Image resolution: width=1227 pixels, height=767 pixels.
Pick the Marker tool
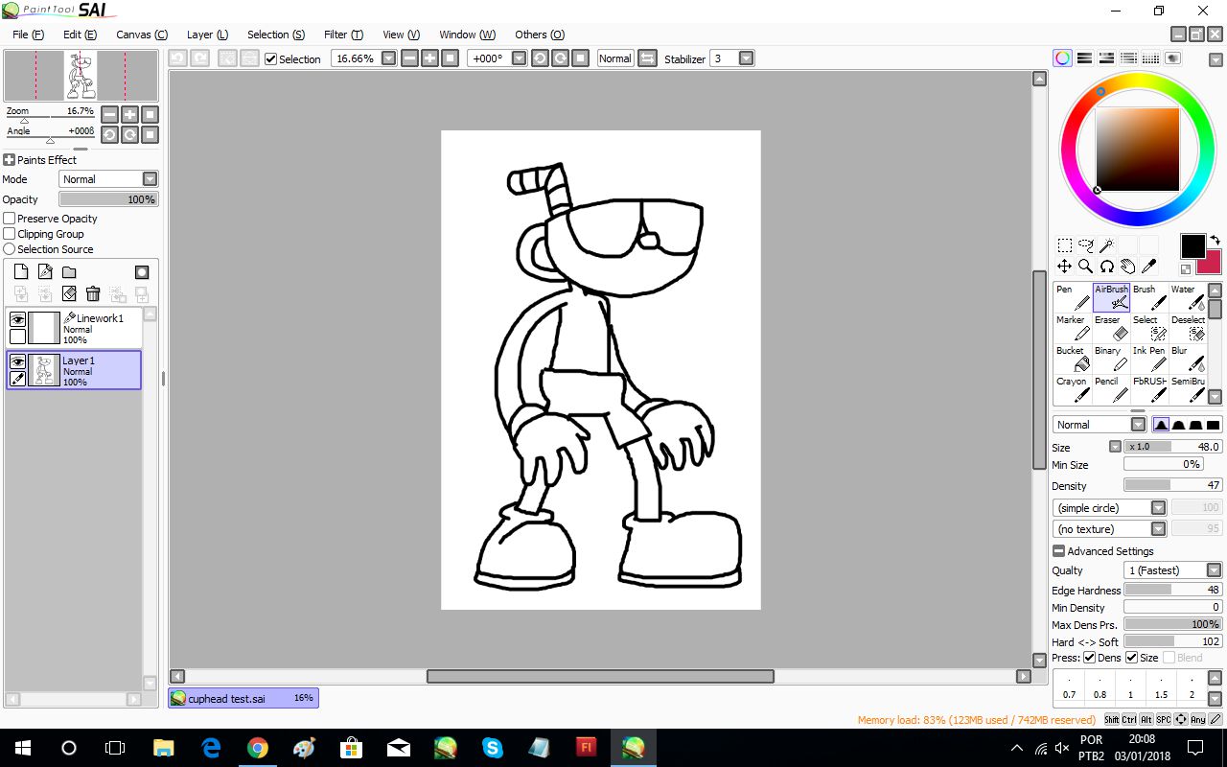(1073, 328)
